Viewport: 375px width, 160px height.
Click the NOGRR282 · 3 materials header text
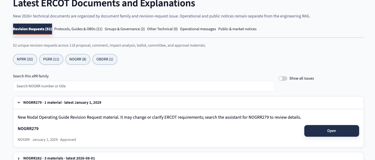pyautogui.click(x=59, y=158)
